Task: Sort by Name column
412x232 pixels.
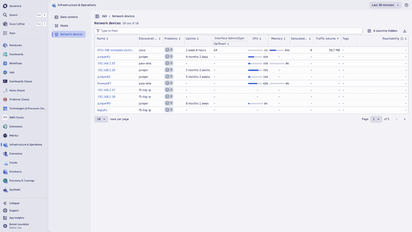Action: click(103, 39)
